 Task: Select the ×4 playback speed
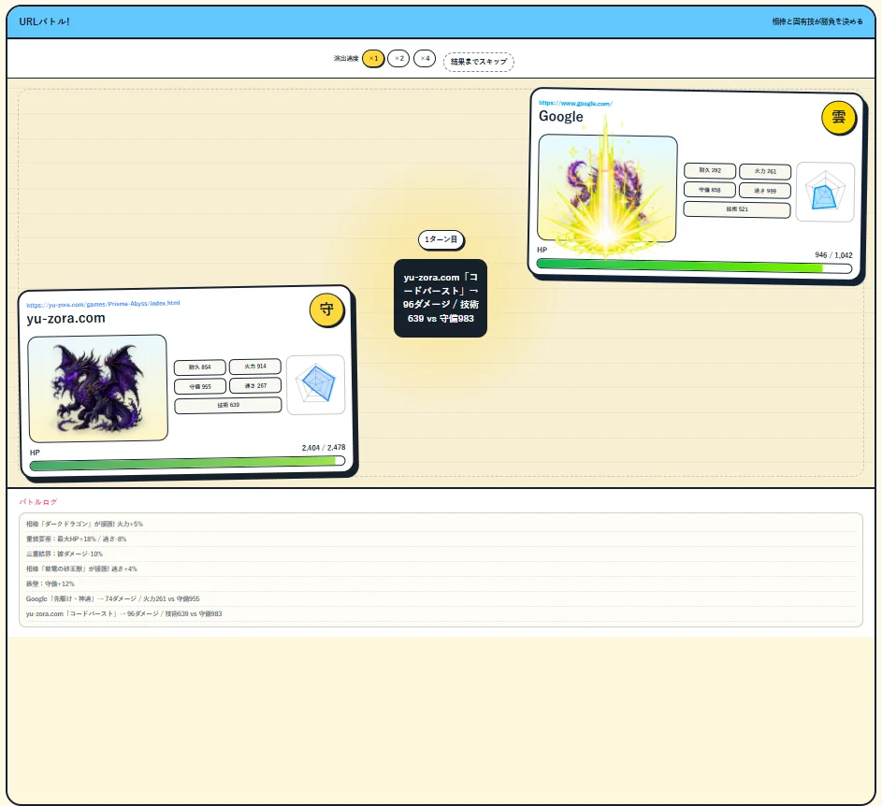[425, 59]
